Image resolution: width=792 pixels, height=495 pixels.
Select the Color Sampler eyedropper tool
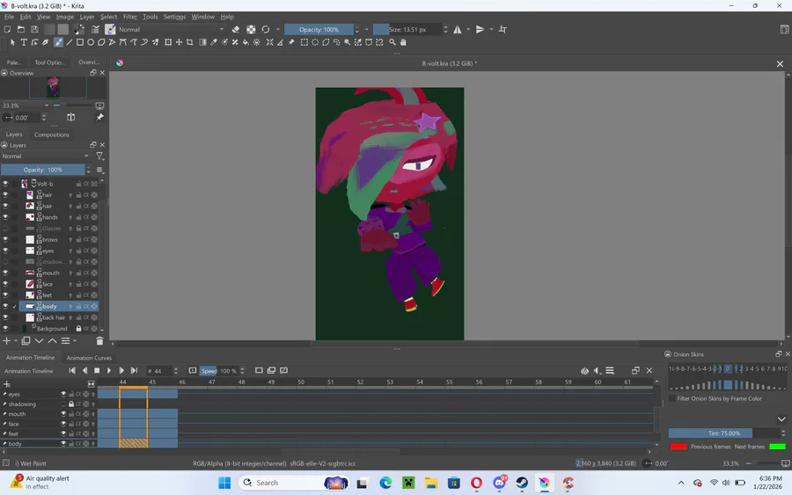point(214,42)
